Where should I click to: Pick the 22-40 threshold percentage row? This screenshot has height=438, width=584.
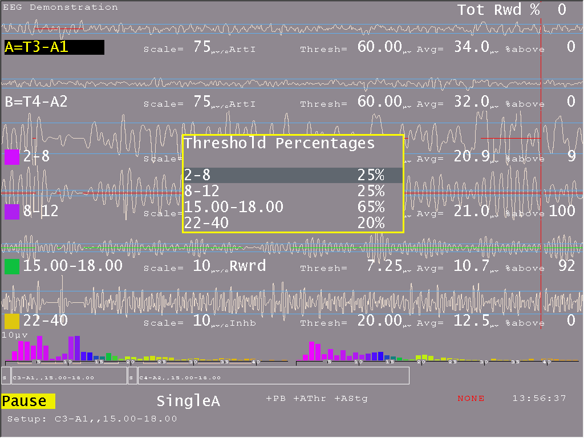(x=293, y=223)
